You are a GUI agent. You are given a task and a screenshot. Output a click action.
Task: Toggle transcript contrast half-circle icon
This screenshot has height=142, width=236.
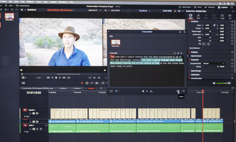[x=181, y=53]
